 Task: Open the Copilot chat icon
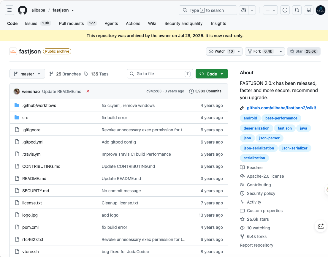point(244,10)
